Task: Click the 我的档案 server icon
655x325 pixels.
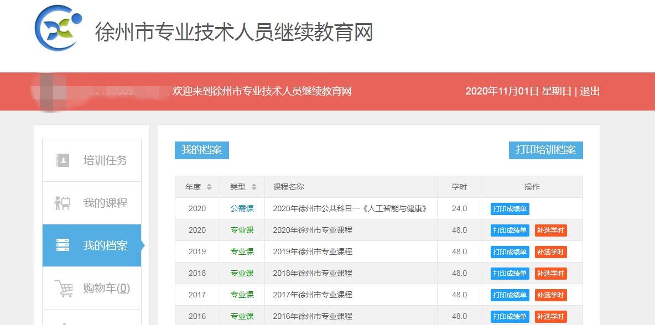Action: pos(63,245)
